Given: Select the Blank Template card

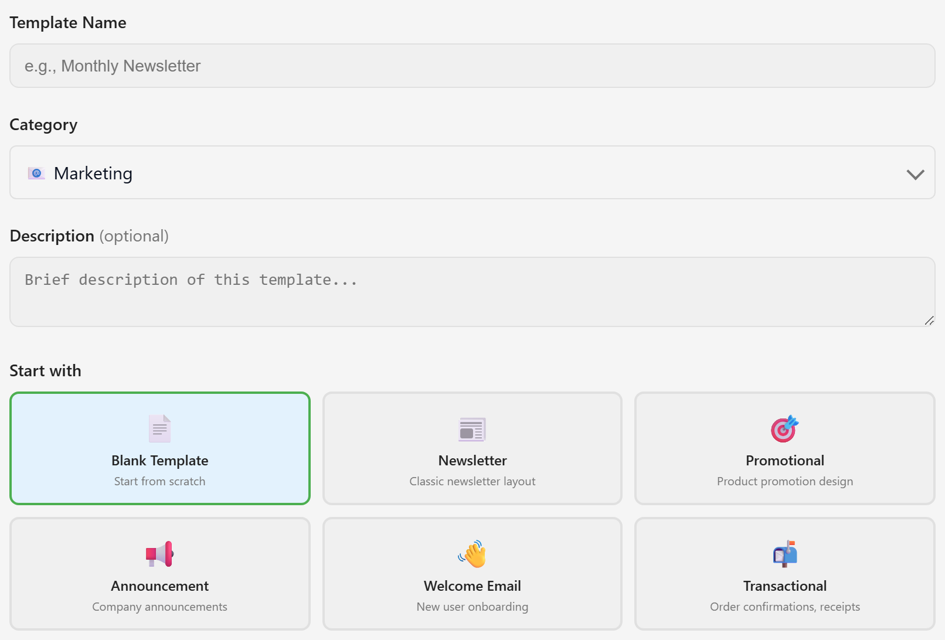Looking at the screenshot, I should (x=160, y=448).
